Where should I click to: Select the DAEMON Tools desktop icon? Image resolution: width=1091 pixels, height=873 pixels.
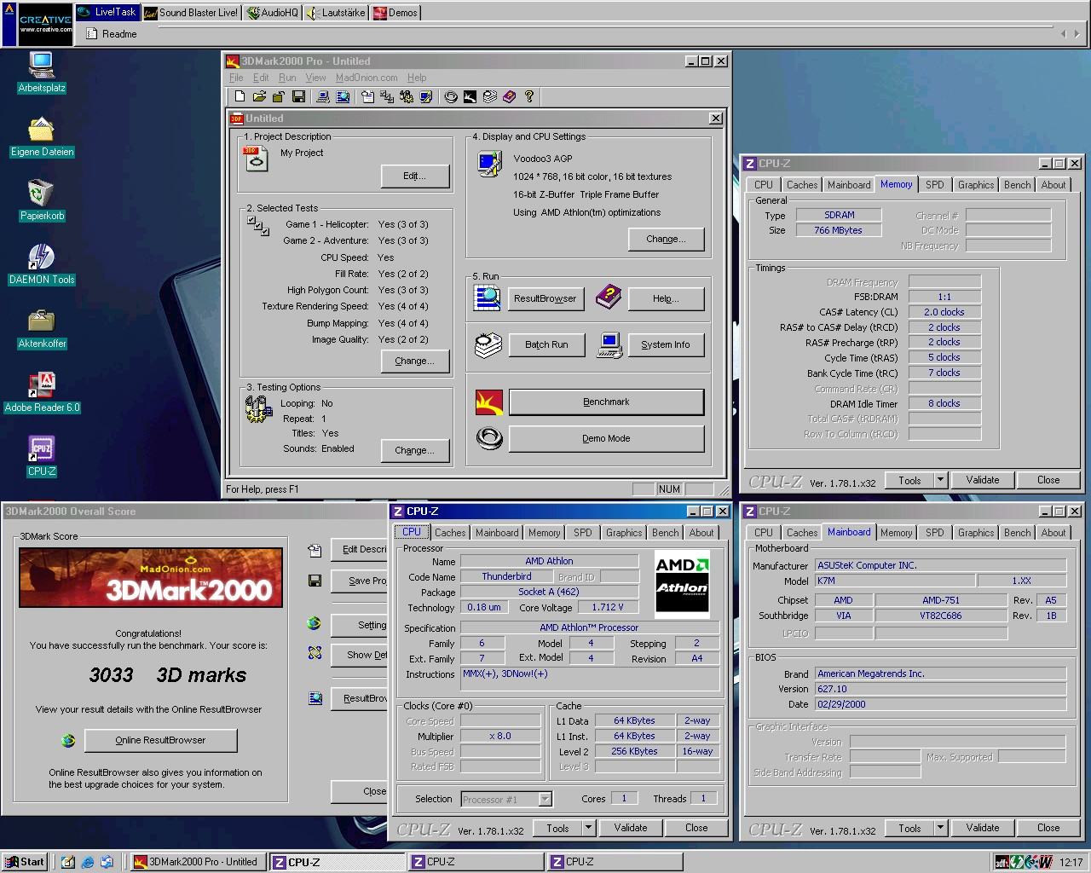coord(42,263)
